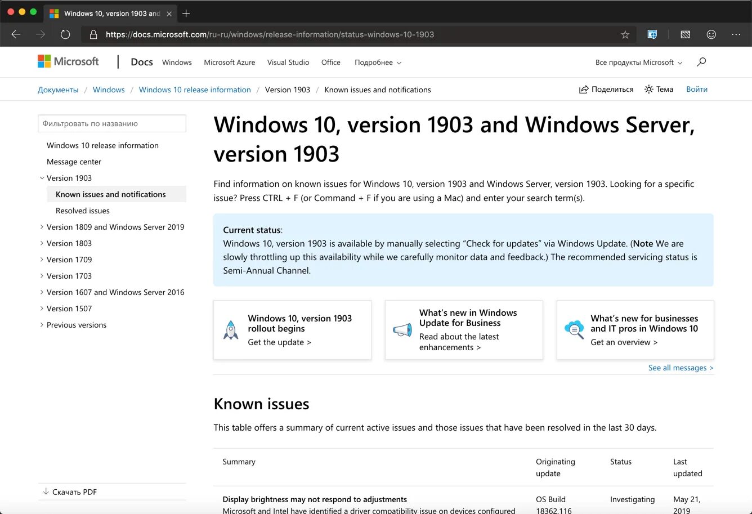The width and height of the screenshot is (752, 514).
Task: Click the Фильтровать по названию filter field
Action: coord(112,123)
